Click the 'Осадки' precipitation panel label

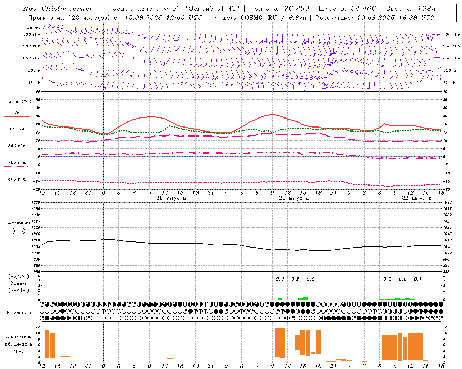19,283
